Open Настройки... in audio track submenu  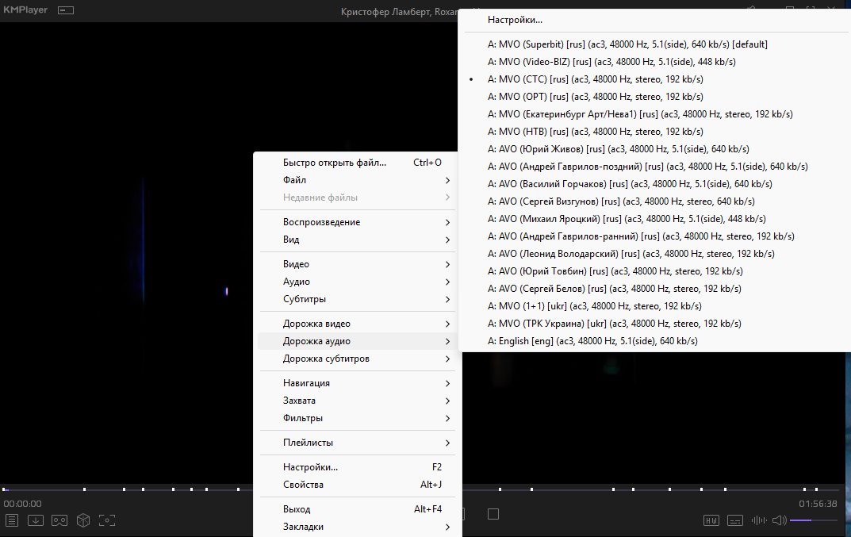(654, 20)
